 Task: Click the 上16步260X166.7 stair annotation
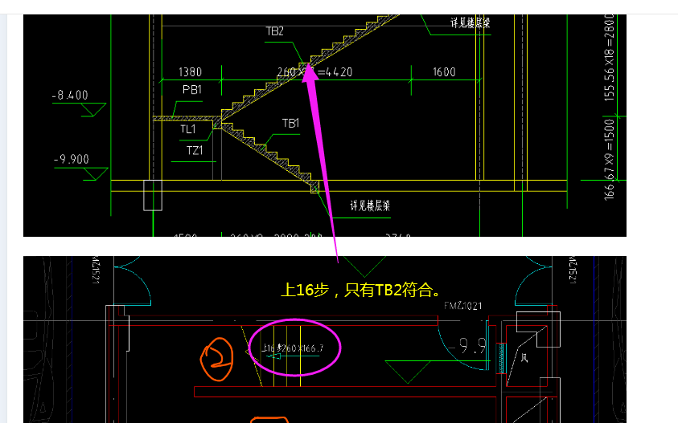pyautogui.click(x=293, y=348)
